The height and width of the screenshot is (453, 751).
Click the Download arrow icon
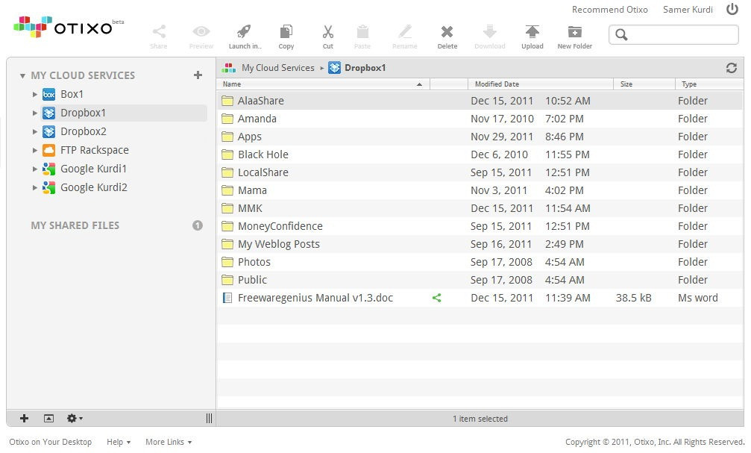[489, 31]
